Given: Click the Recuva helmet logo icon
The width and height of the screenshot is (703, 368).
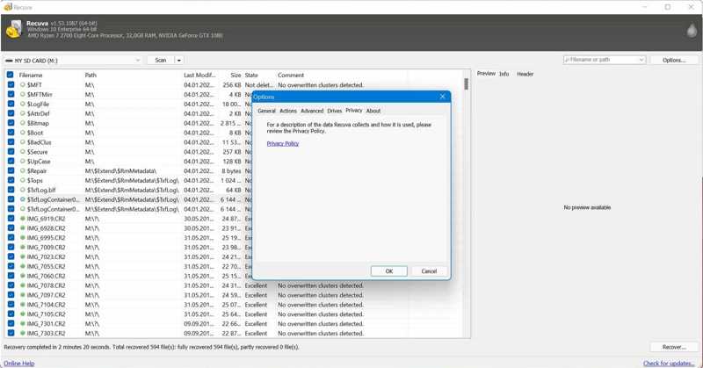Looking at the screenshot, I should coord(14,29).
